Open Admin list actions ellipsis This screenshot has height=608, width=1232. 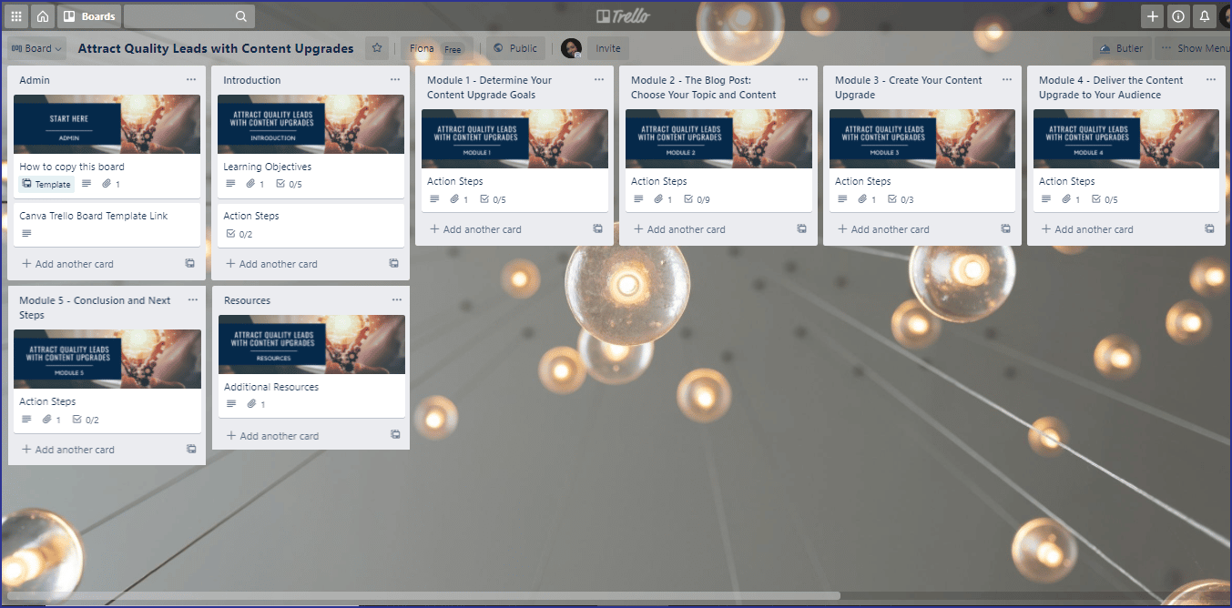click(191, 80)
